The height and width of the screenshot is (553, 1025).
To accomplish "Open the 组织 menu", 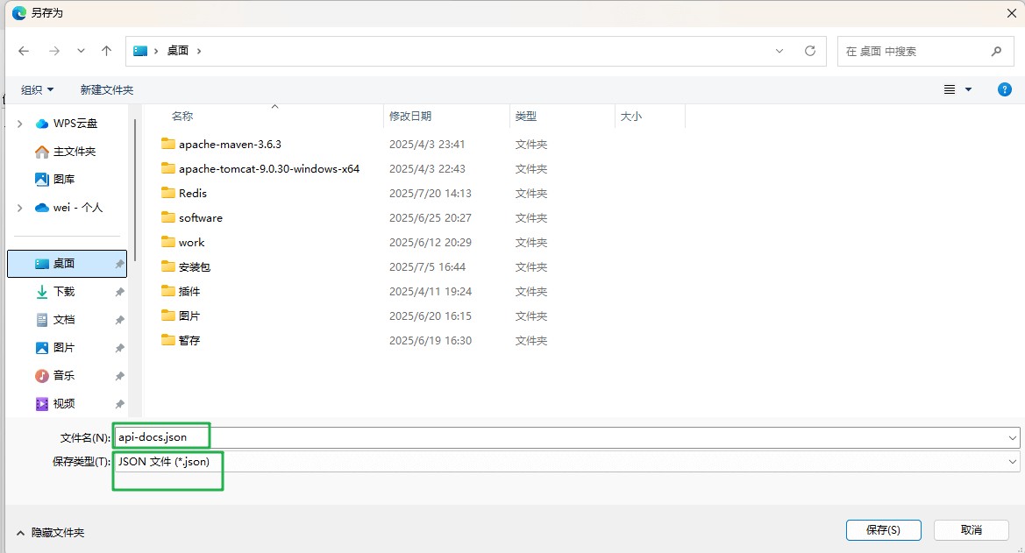I will (x=37, y=89).
